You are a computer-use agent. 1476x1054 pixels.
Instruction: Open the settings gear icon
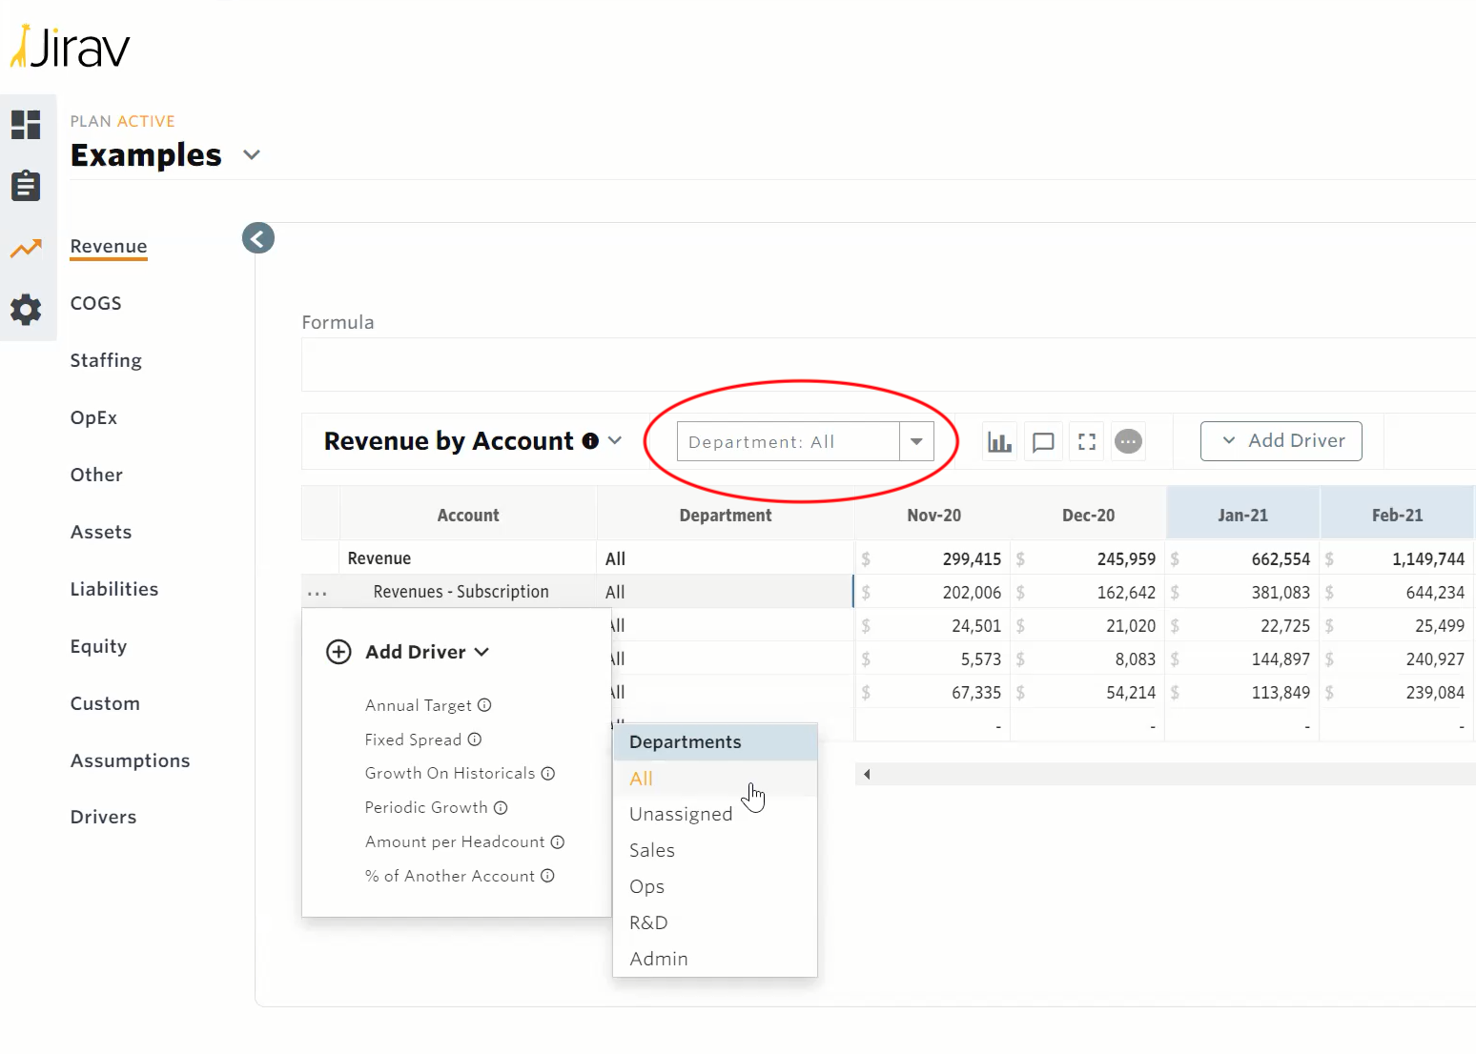(x=26, y=310)
